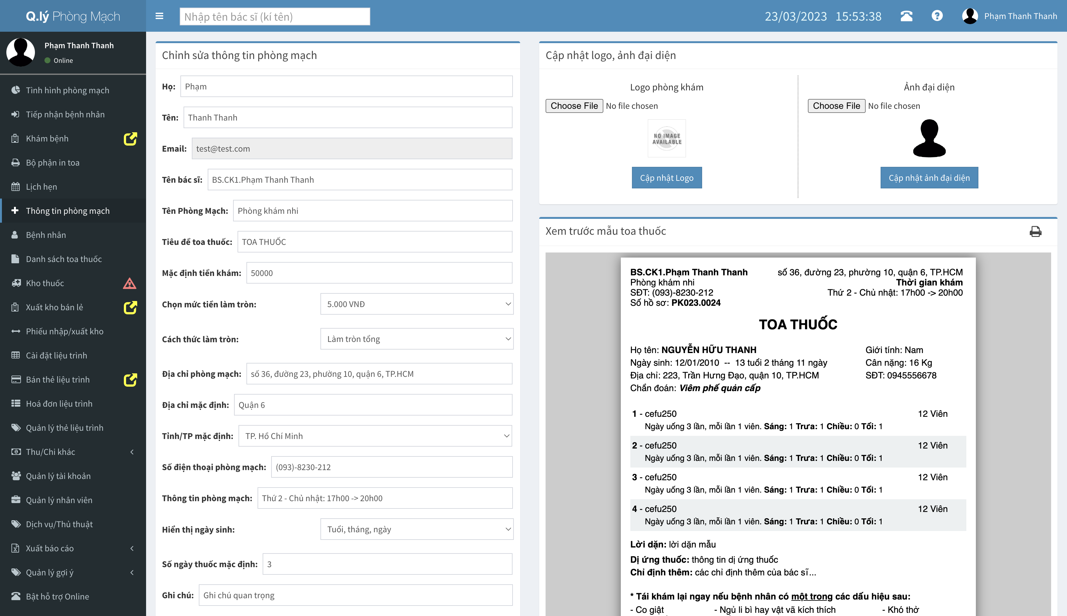Open external link icon beside Khám bệnh

(x=130, y=139)
